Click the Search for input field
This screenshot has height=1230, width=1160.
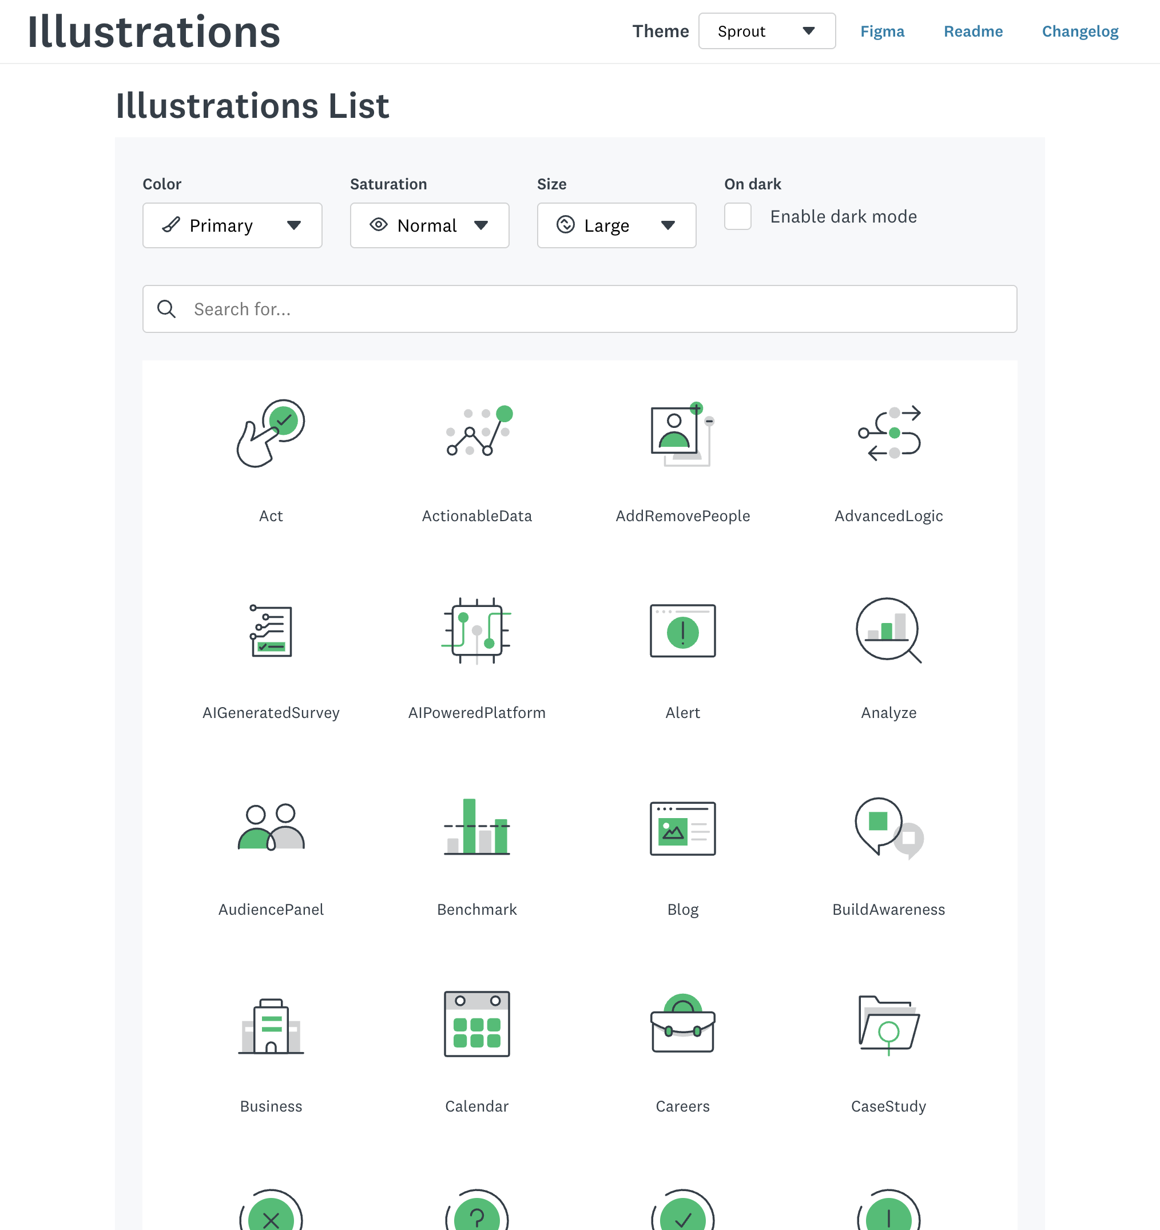point(579,310)
